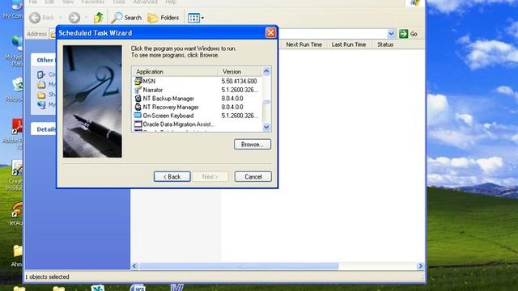This screenshot has width=518, height=291.
Task: Open jetAudio desktop shortcut
Action: (16, 213)
